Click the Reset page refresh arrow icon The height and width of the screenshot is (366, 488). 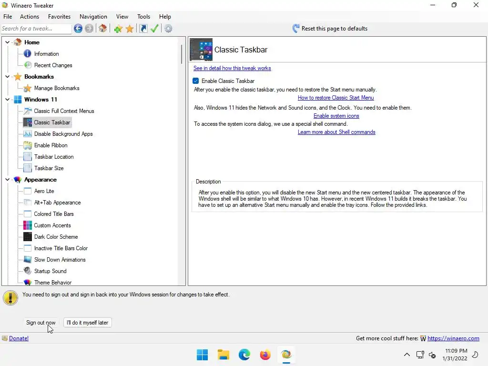(295, 29)
